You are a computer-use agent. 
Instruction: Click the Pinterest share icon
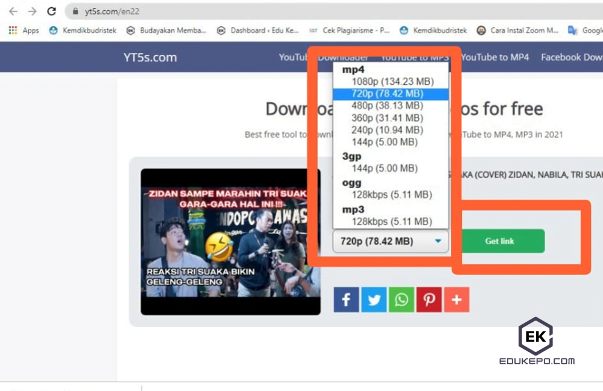coord(429,300)
